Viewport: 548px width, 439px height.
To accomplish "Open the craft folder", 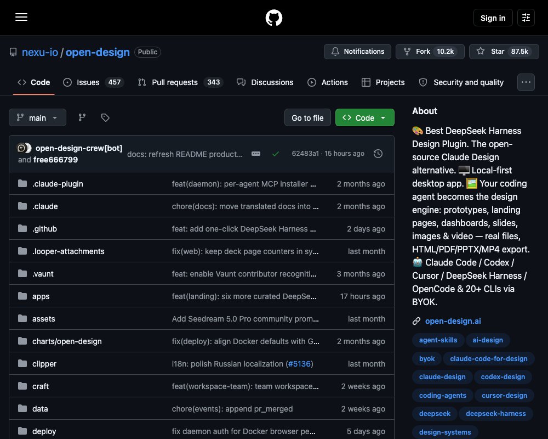I will 41,386.
